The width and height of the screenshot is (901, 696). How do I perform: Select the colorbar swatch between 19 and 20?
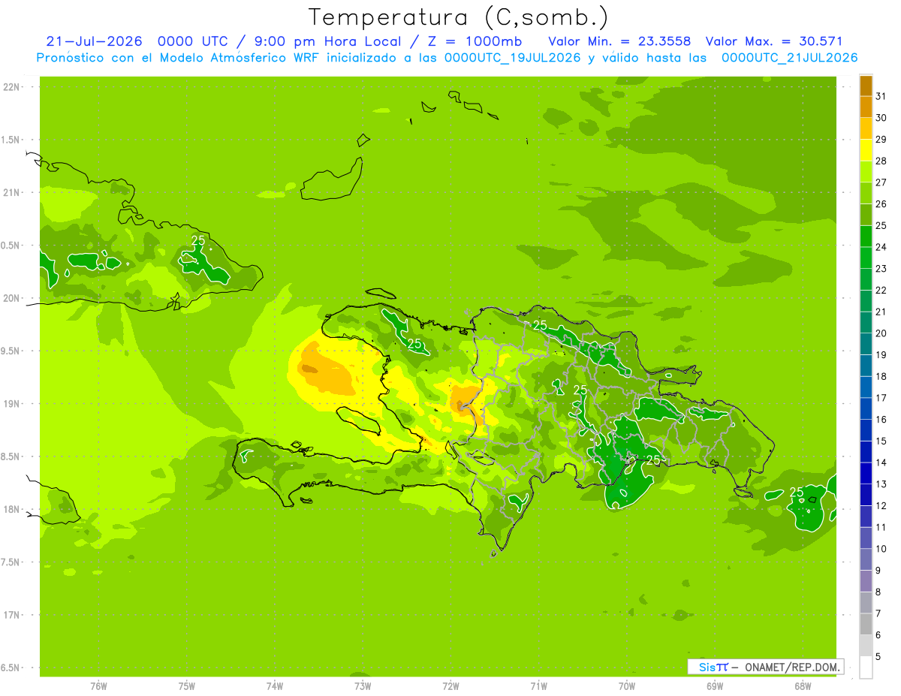pos(866,345)
